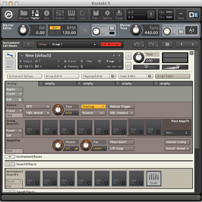Enable L/R Swap
The width and height of the screenshot is (202, 202).
121,149
